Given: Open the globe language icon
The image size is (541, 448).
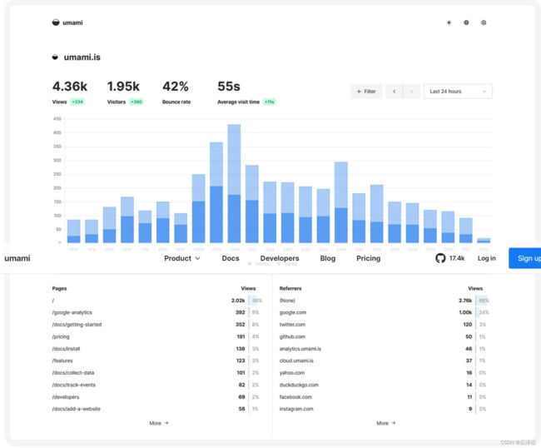Looking at the screenshot, I should pos(466,22).
